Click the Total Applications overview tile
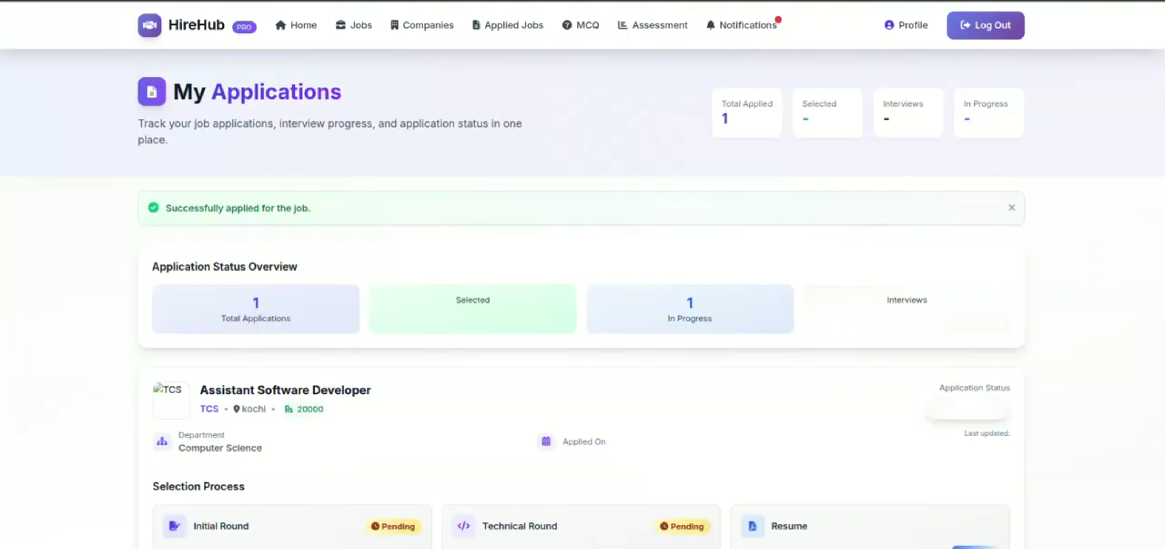This screenshot has width=1165, height=549. pyautogui.click(x=256, y=309)
